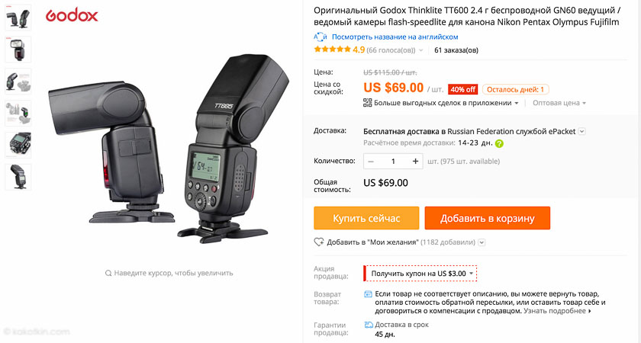Select the first product thumbnail with two flashes
This screenshot has width=641, height=343.
(x=18, y=18)
